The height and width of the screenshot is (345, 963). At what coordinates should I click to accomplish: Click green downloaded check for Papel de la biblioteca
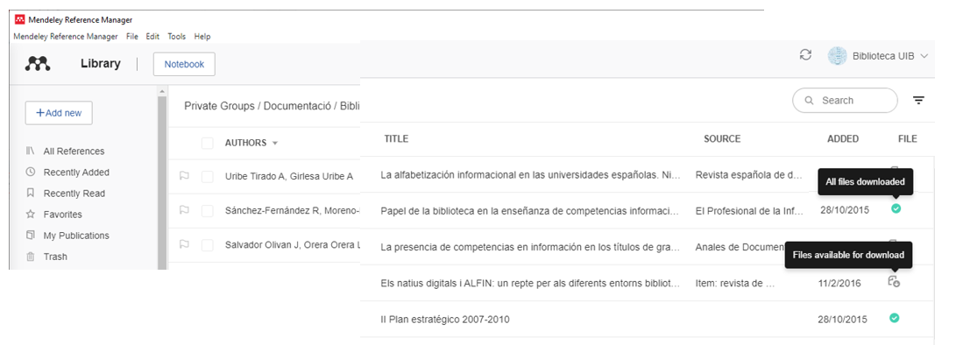896,208
